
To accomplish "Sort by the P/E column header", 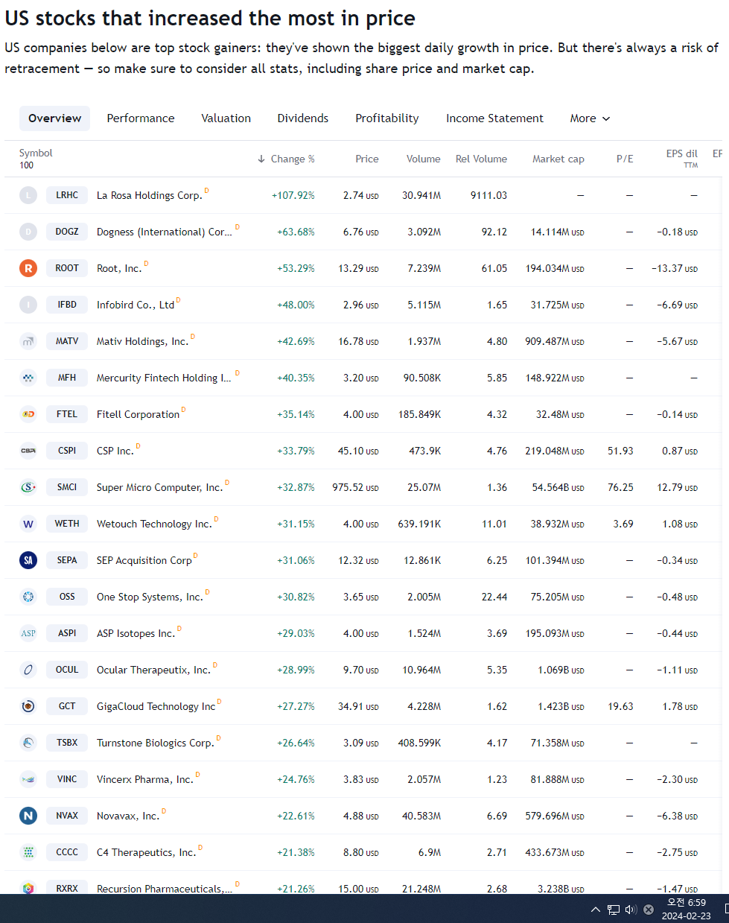I will (625, 159).
